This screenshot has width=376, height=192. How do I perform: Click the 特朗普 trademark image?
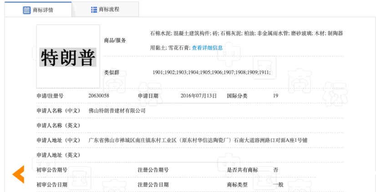point(68,57)
